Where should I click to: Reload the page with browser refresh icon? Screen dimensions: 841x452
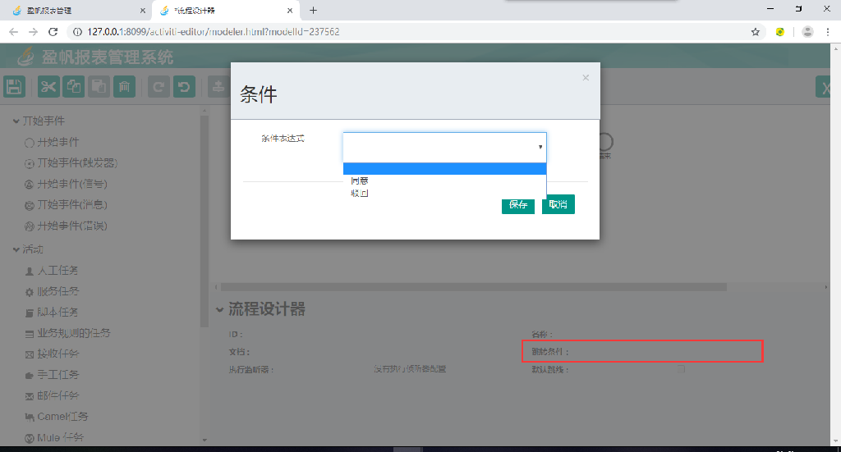coord(53,32)
